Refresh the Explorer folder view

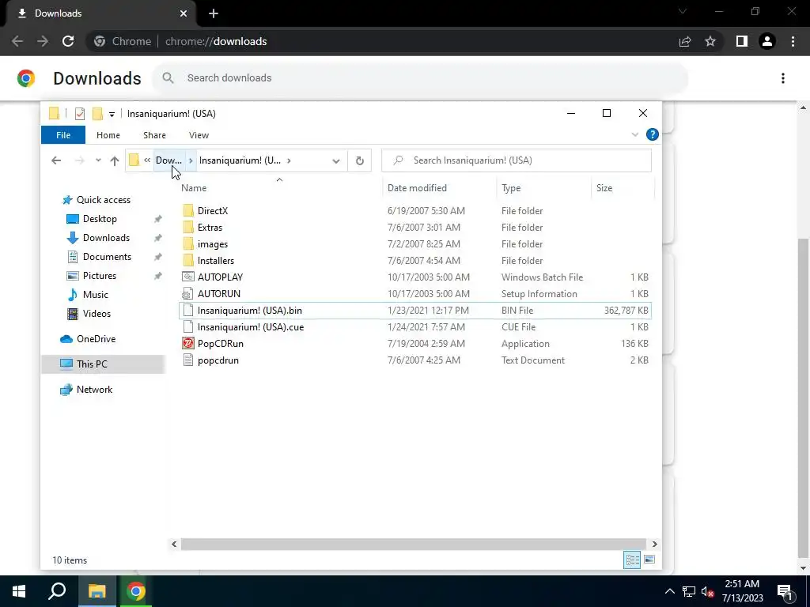[x=360, y=160]
